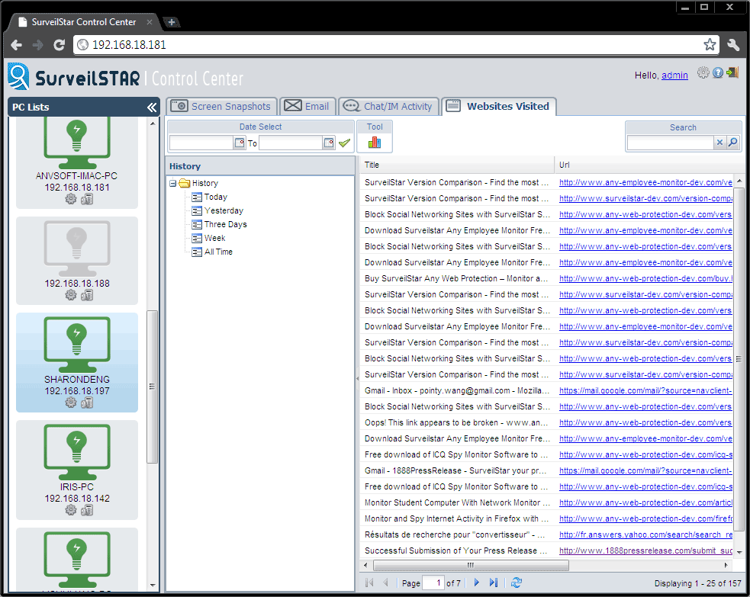
Task: Open browser wrench menu
Action: click(x=733, y=44)
